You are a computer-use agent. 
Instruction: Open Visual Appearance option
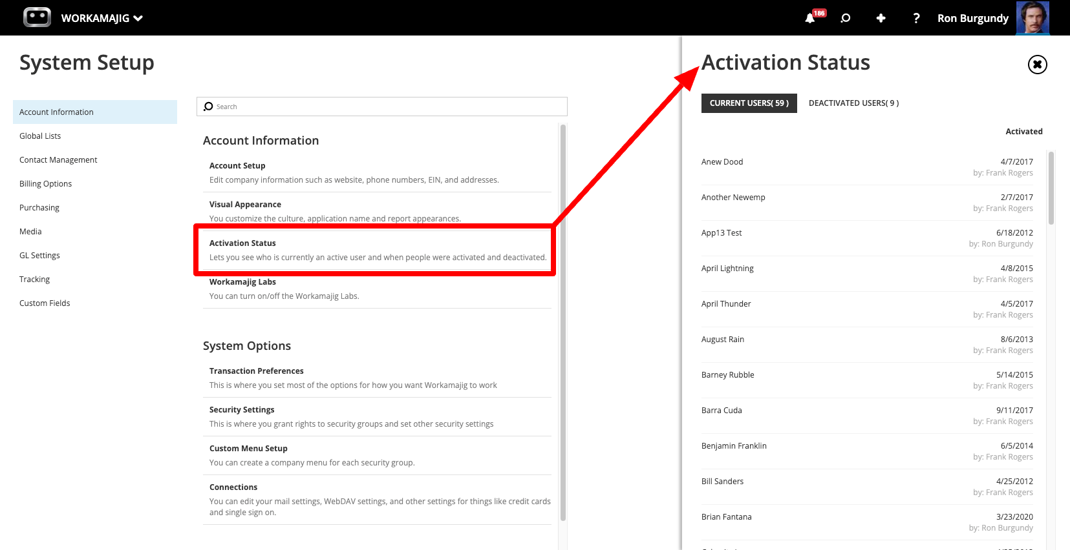pos(377,211)
